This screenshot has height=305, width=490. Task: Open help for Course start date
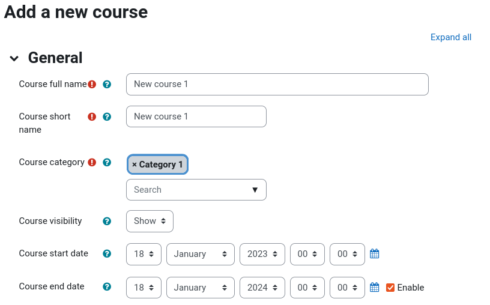[107, 254]
